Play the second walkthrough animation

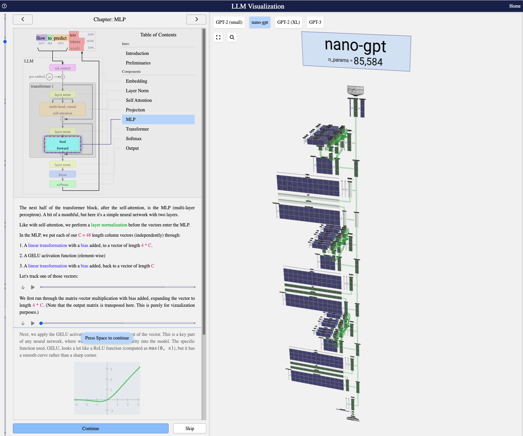33,323
